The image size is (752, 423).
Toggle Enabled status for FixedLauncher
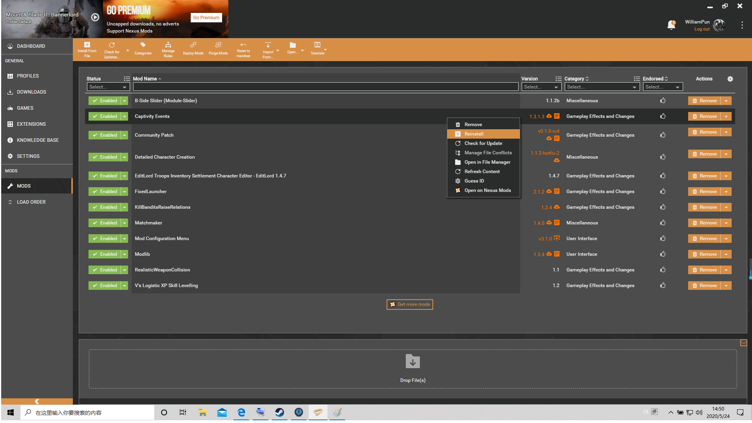[x=105, y=192]
